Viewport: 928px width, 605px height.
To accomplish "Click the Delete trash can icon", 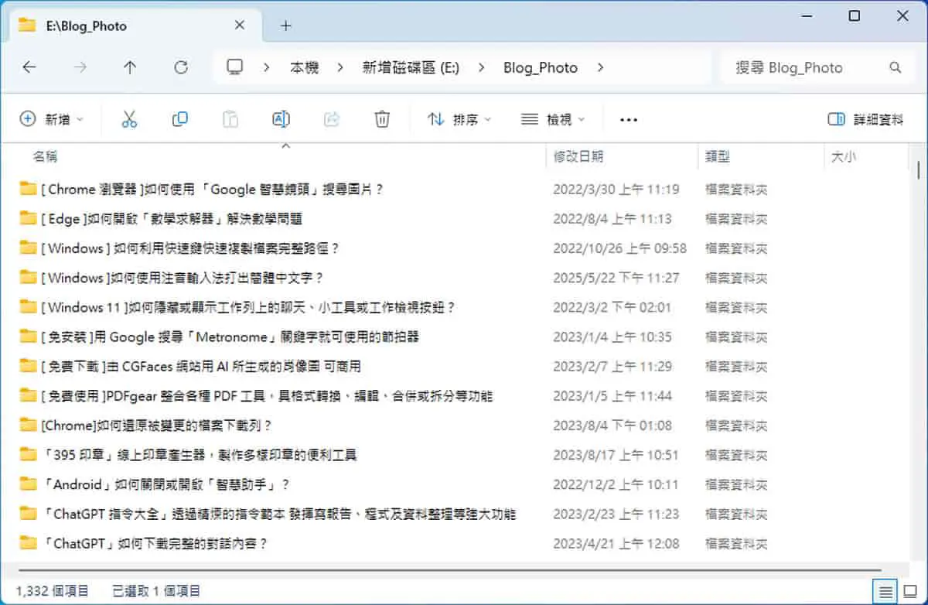I will click(382, 119).
